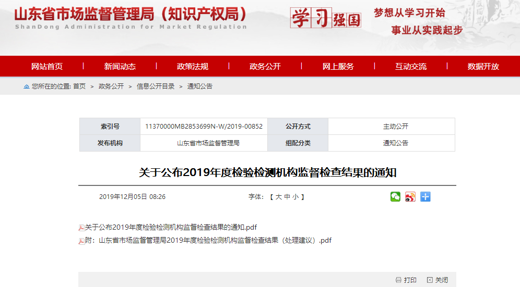This screenshot has height=287, width=520.
Task: Go to 政策法规 in the navigation bar
Action: pos(193,66)
